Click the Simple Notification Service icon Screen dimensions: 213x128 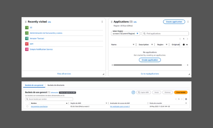(27, 49)
